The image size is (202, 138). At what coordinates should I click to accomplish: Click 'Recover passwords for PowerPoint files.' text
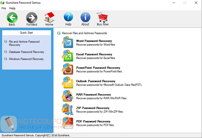99,71
